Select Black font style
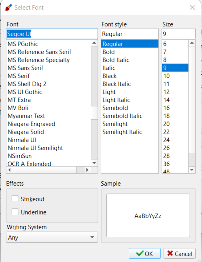 point(130,76)
